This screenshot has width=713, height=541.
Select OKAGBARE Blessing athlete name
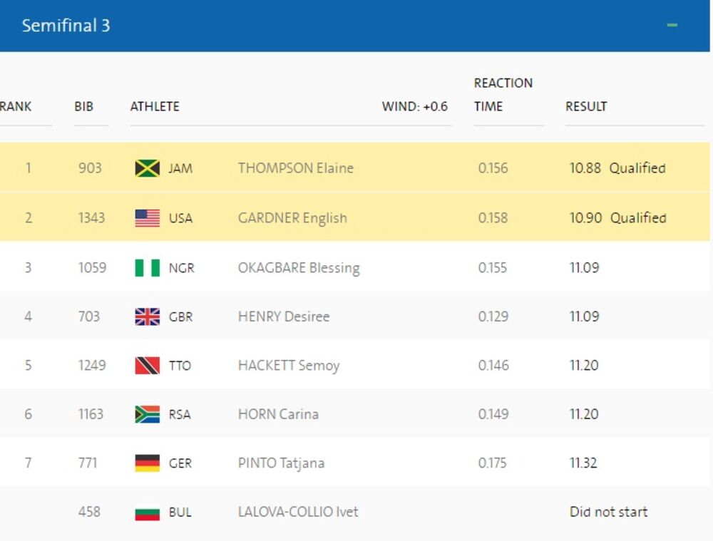[x=299, y=268]
